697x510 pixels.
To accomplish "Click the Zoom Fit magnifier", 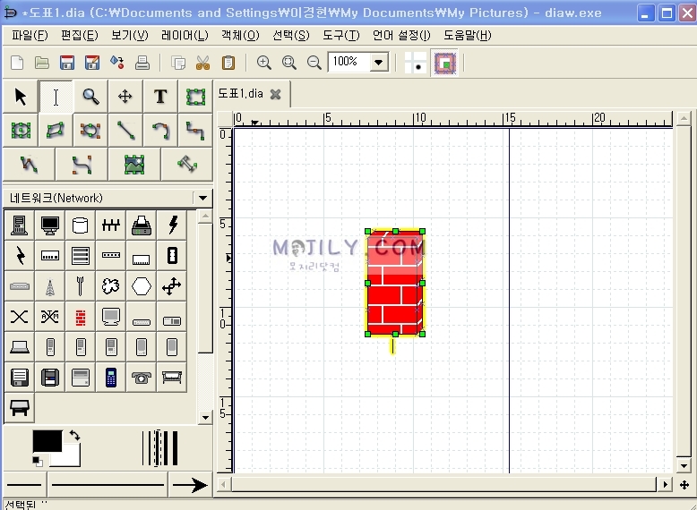I will (289, 63).
